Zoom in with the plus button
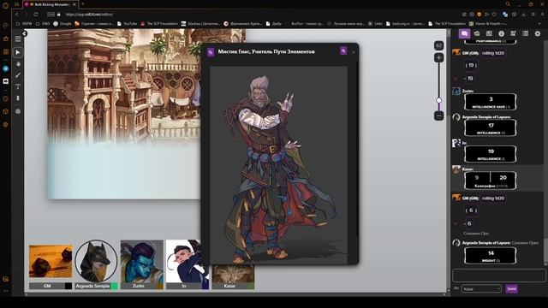Screen dimensions: 548x308 439,57
